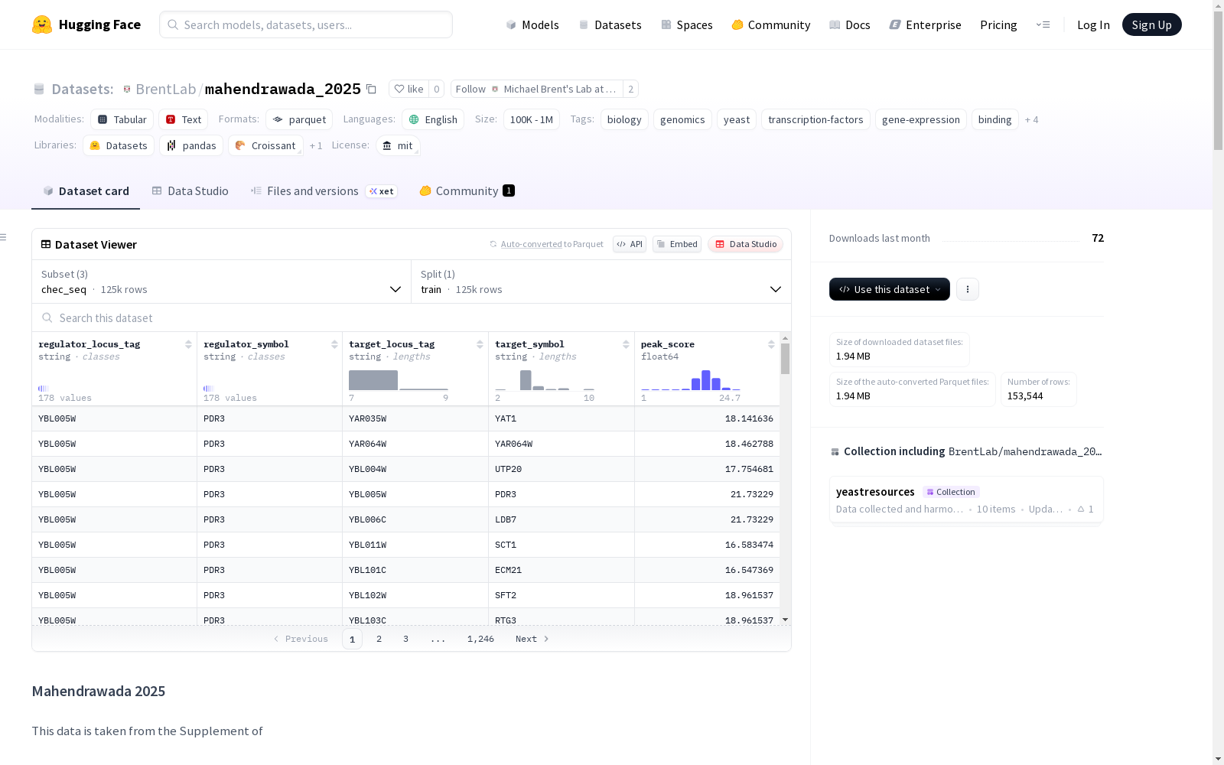Open the Community tab
The width and height of the screenshot is (1224, 765).
pyautogui.click(x=467, y=191)
